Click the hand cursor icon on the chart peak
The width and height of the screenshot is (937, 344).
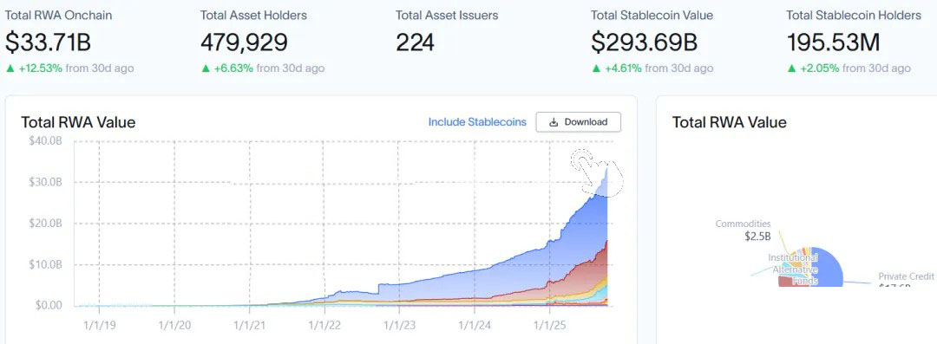coord(597,170)
